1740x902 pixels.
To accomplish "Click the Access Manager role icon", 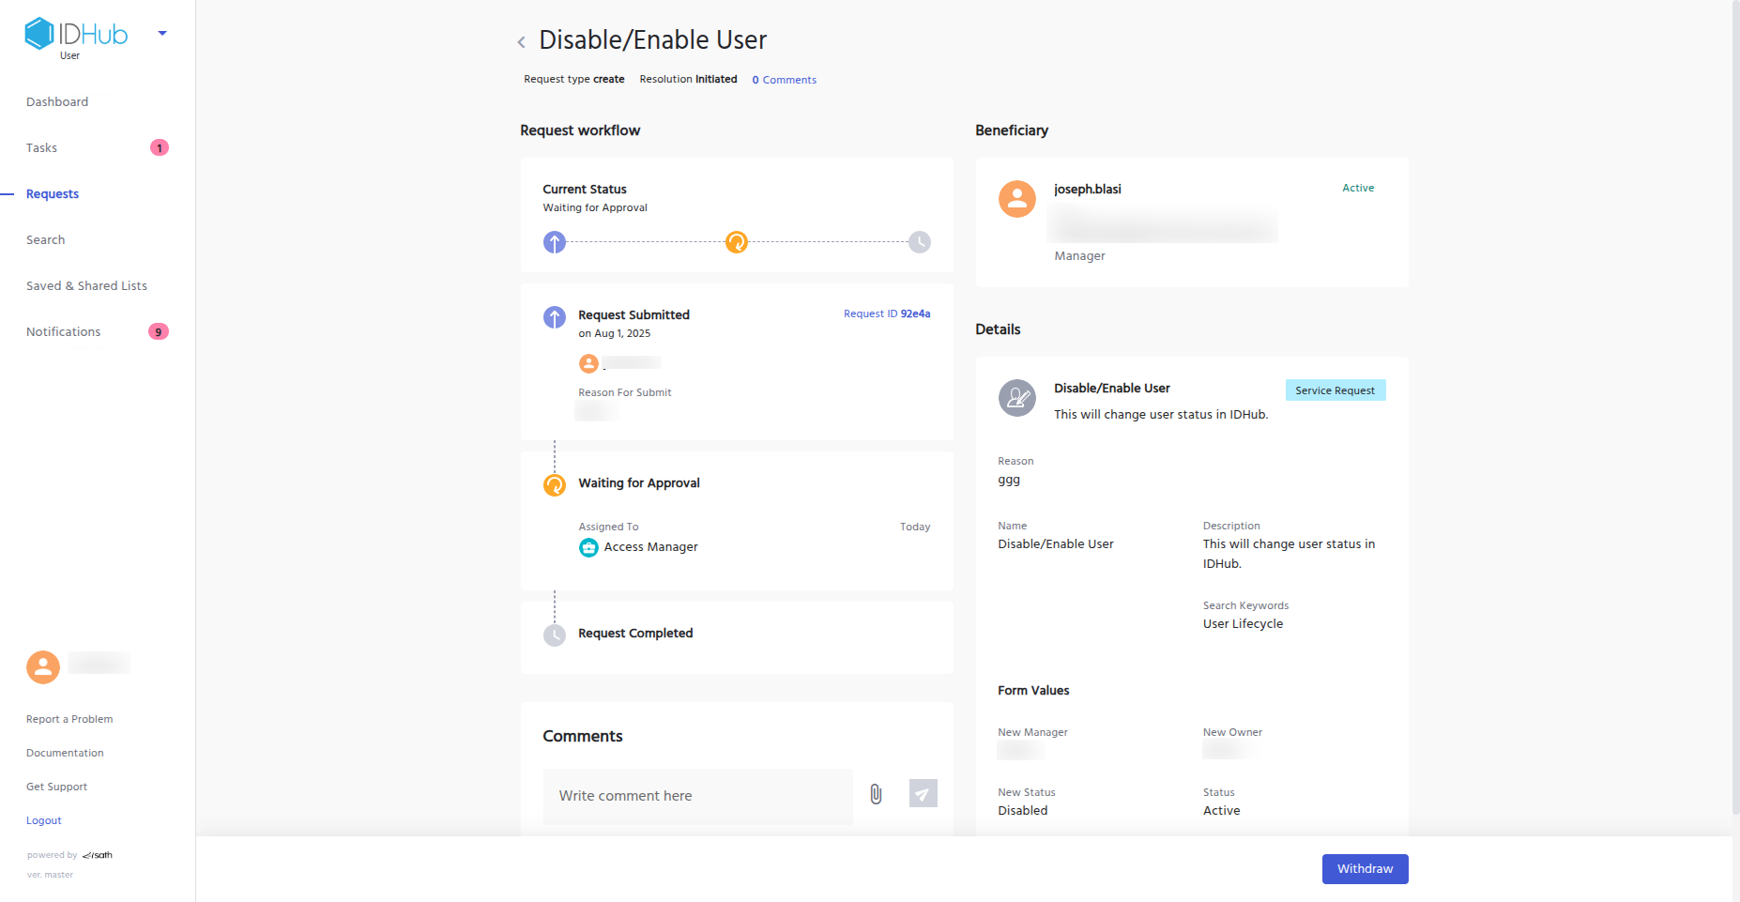I will (x=588, y=547).
